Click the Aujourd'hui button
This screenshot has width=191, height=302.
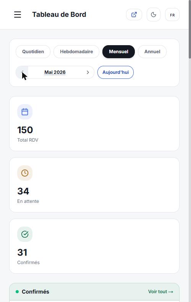(x=115, y=72)
